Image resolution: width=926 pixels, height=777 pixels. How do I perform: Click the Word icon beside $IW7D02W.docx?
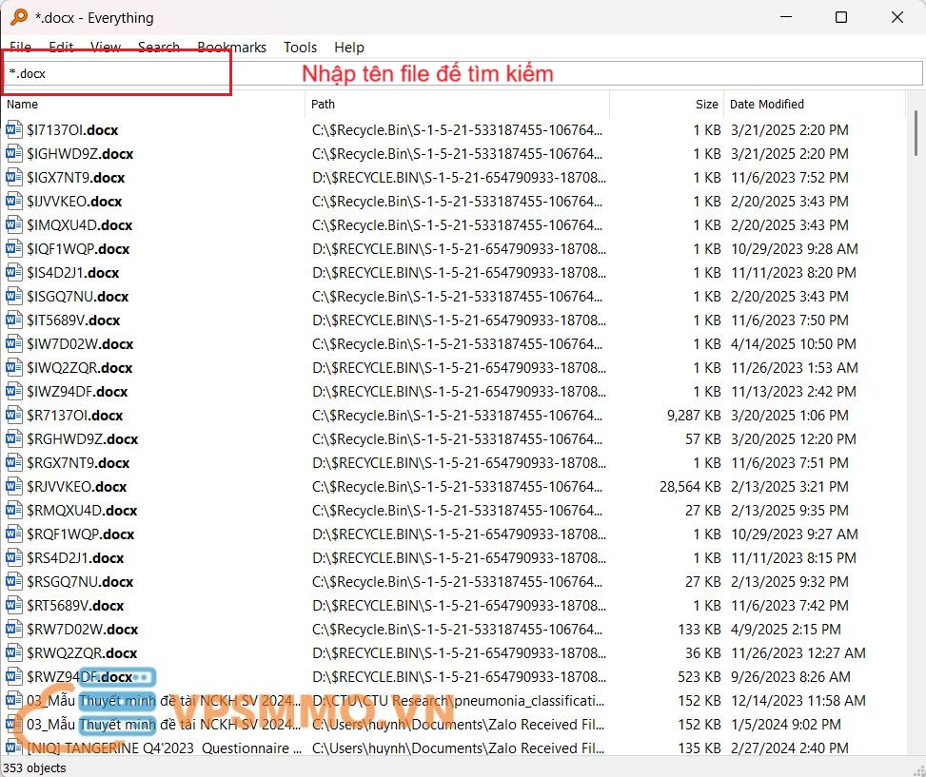pyautogui.click(x=13, y=343)
